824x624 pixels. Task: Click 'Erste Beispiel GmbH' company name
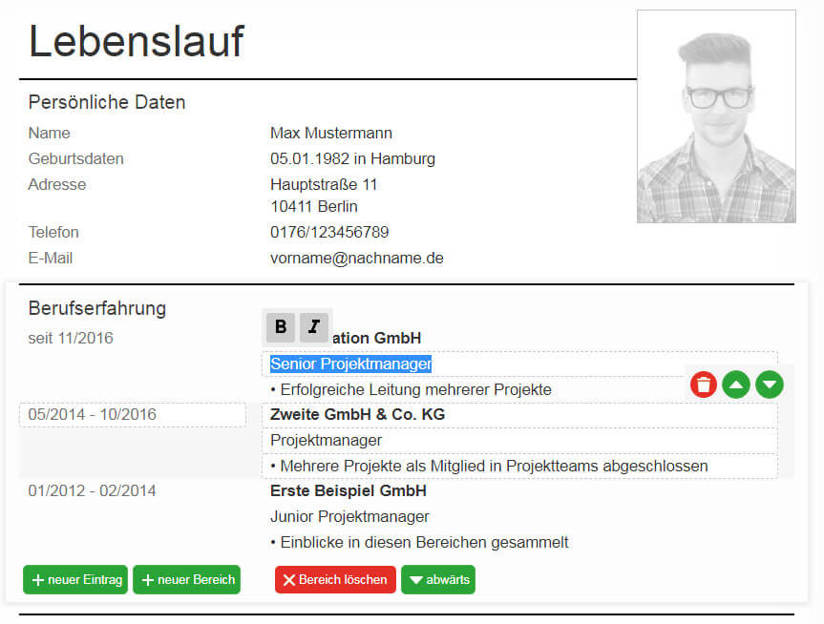point(349,491)
